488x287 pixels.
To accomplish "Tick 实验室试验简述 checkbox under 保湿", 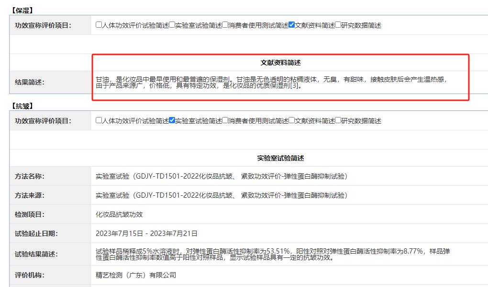I will click(x=172, y=25).
